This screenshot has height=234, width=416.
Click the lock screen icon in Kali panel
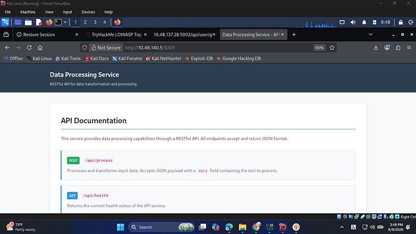[401, 23]
